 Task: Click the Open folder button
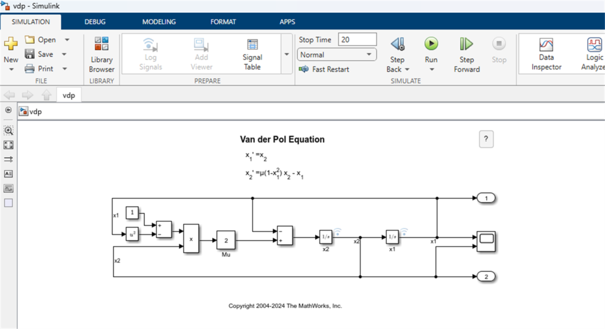[40, 40]
